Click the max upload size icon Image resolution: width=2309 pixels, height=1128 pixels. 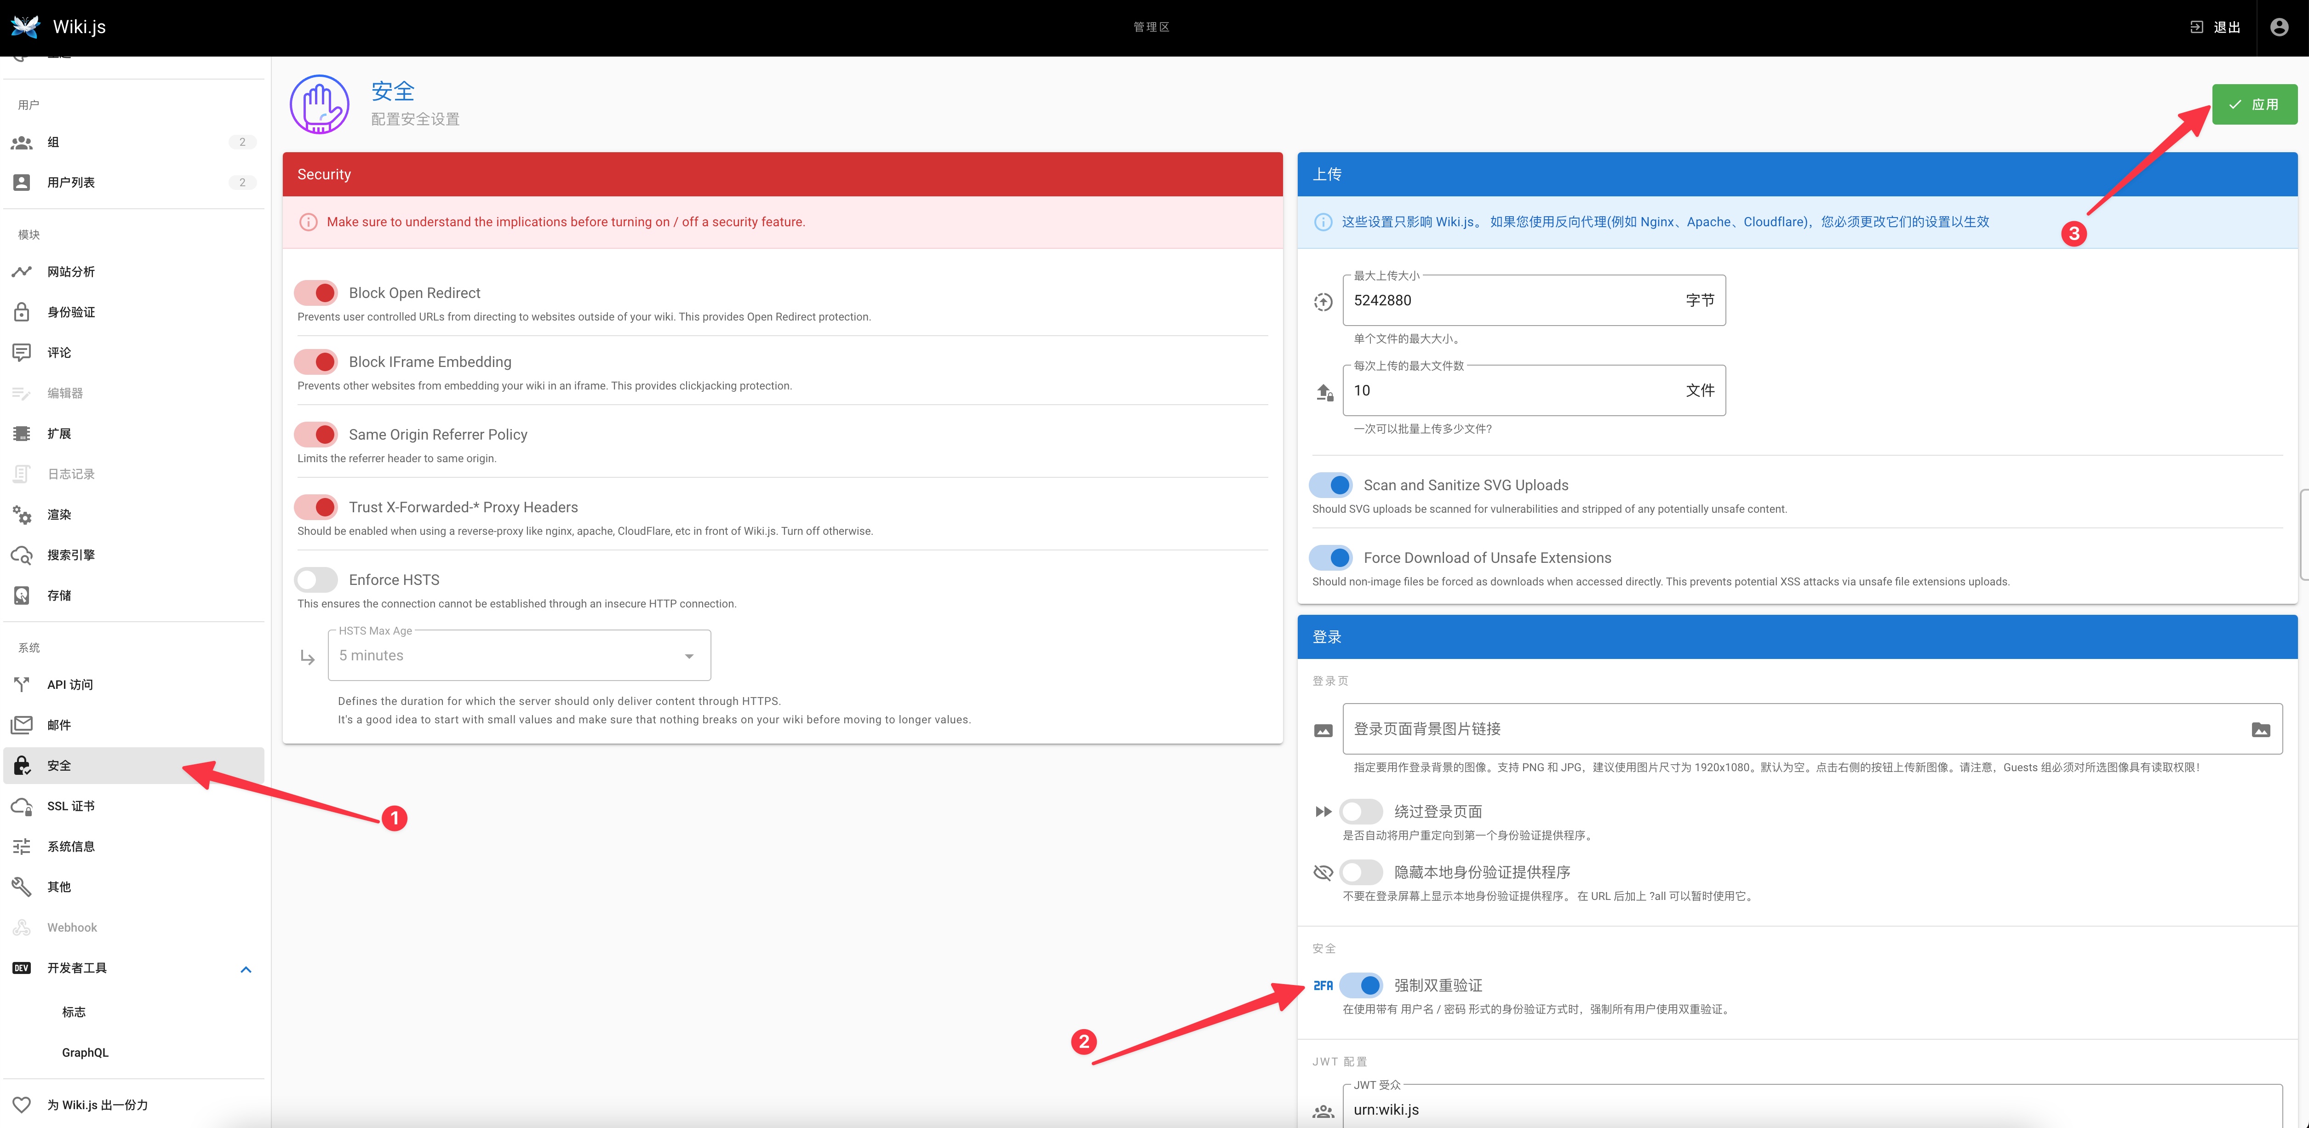tap(1323, 302)
